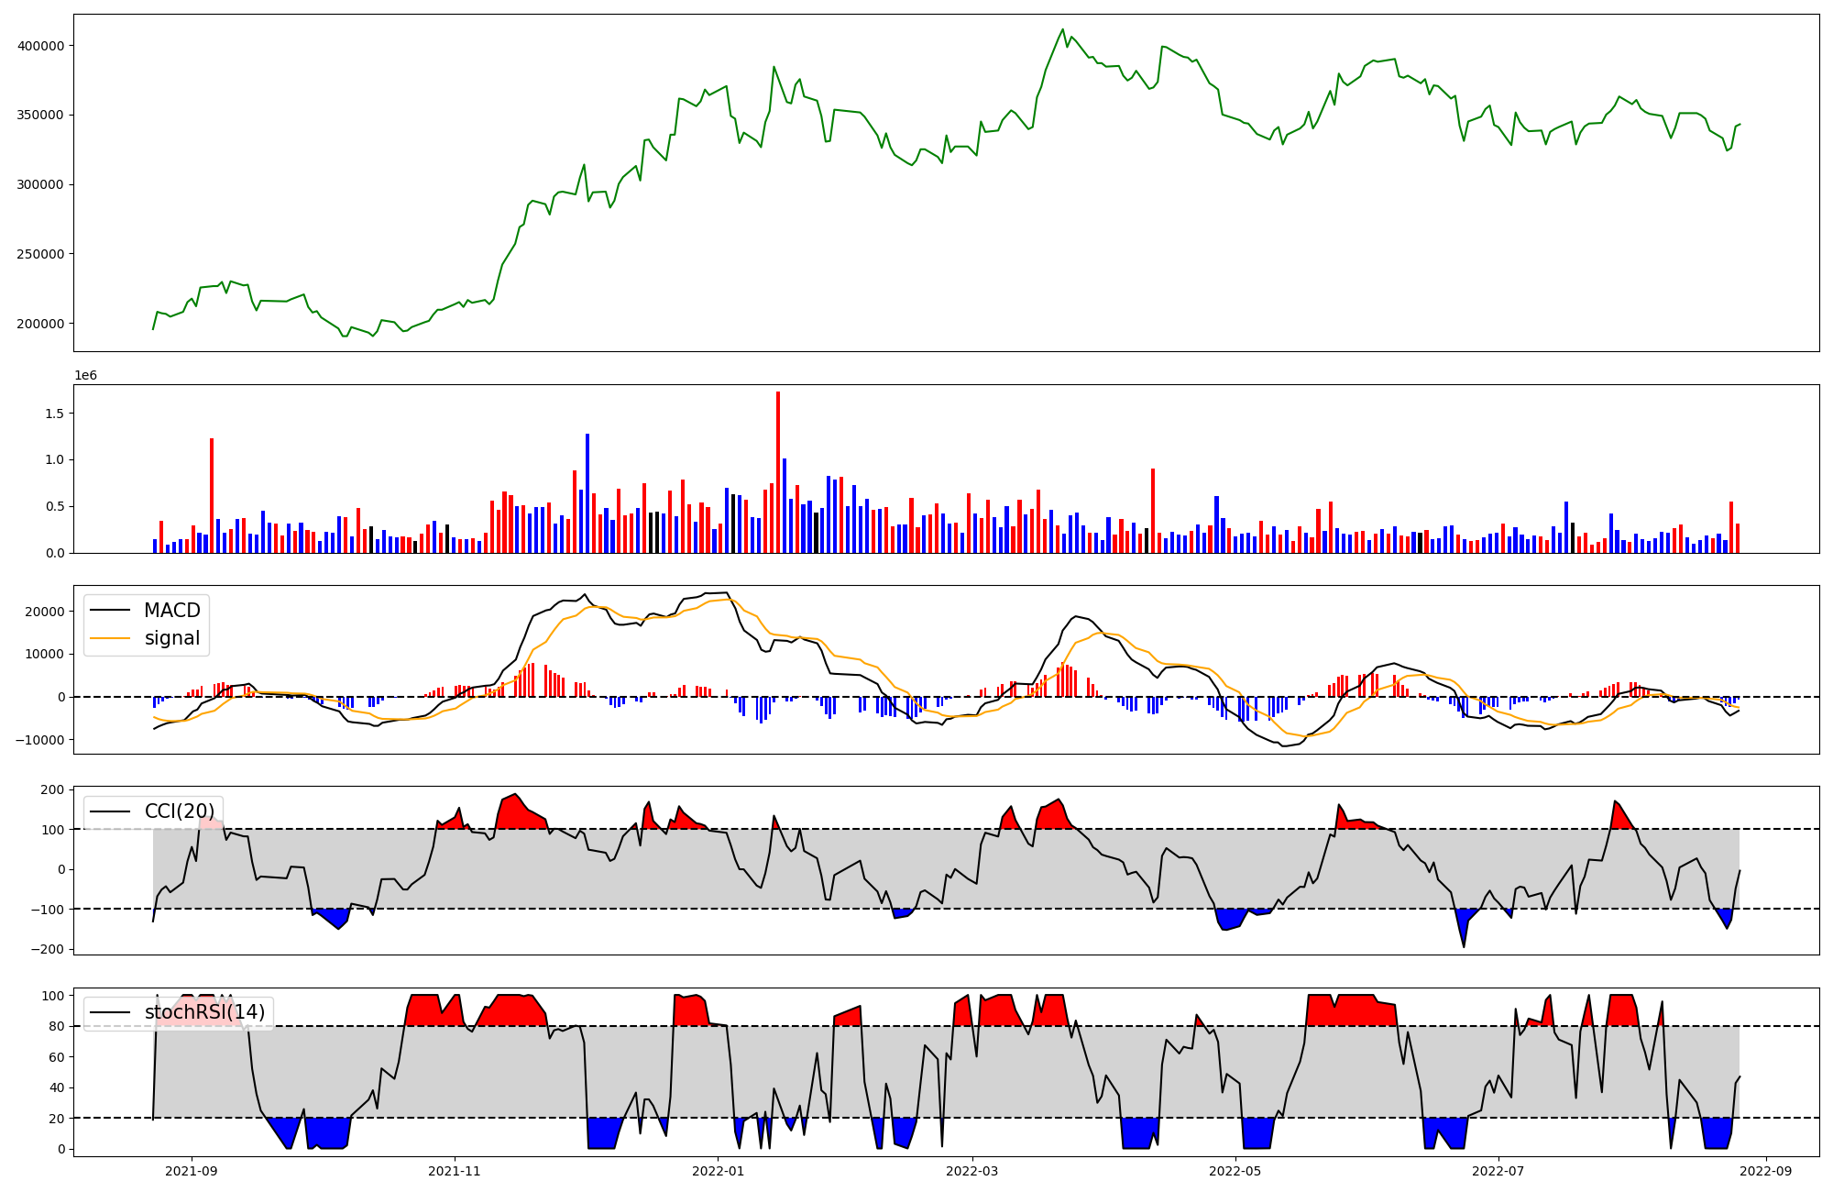Click the 2021-11 date tick label
1833x1192 pixels.
455,1171
